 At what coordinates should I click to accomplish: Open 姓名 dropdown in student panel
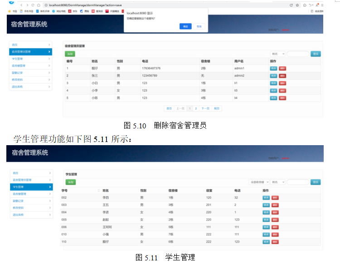click(x=277, y=182)
